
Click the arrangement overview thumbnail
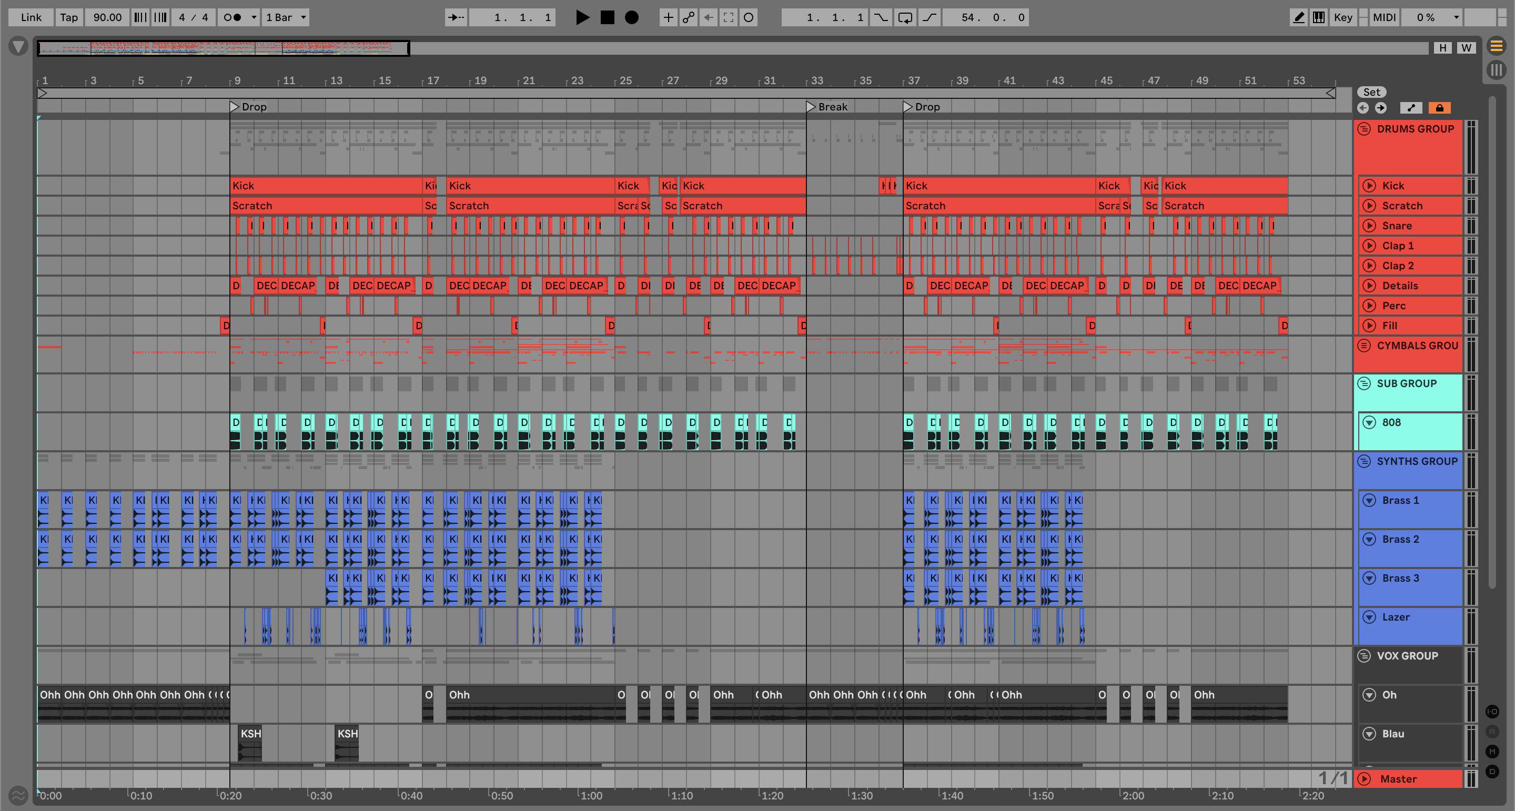pos(224,48)
